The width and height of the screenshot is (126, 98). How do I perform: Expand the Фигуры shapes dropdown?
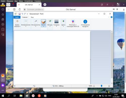point(50,23)
